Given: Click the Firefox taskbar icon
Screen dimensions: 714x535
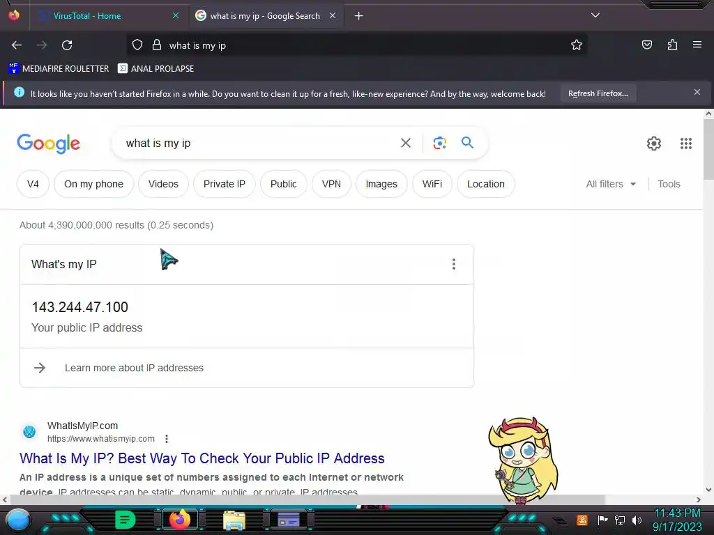Looking at the screenshot, I should pos(179,520).
